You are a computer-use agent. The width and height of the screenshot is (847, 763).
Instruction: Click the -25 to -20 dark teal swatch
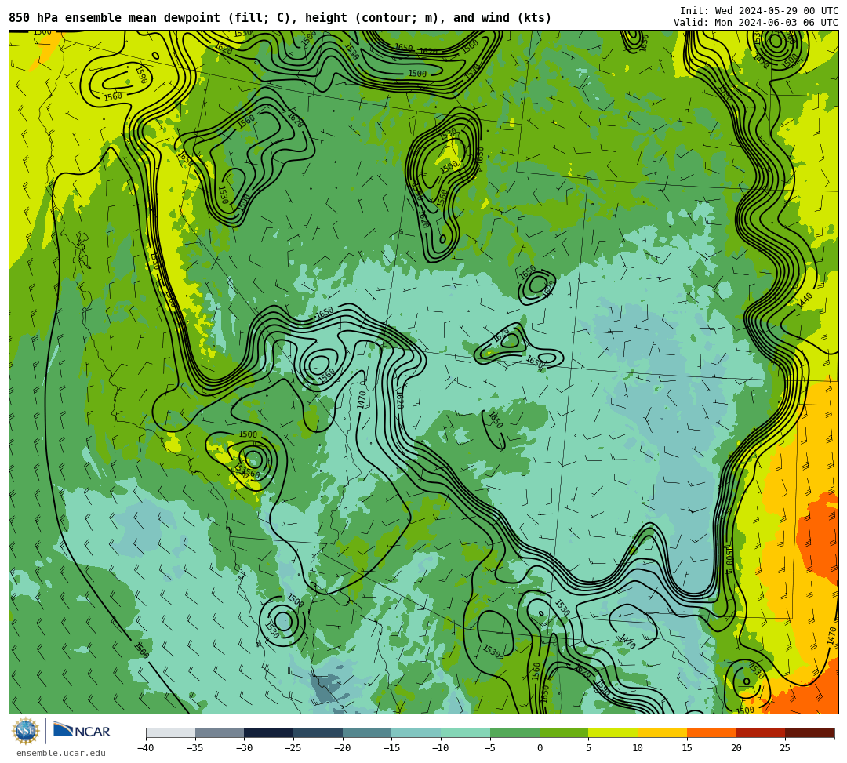(x=318, y=732)
